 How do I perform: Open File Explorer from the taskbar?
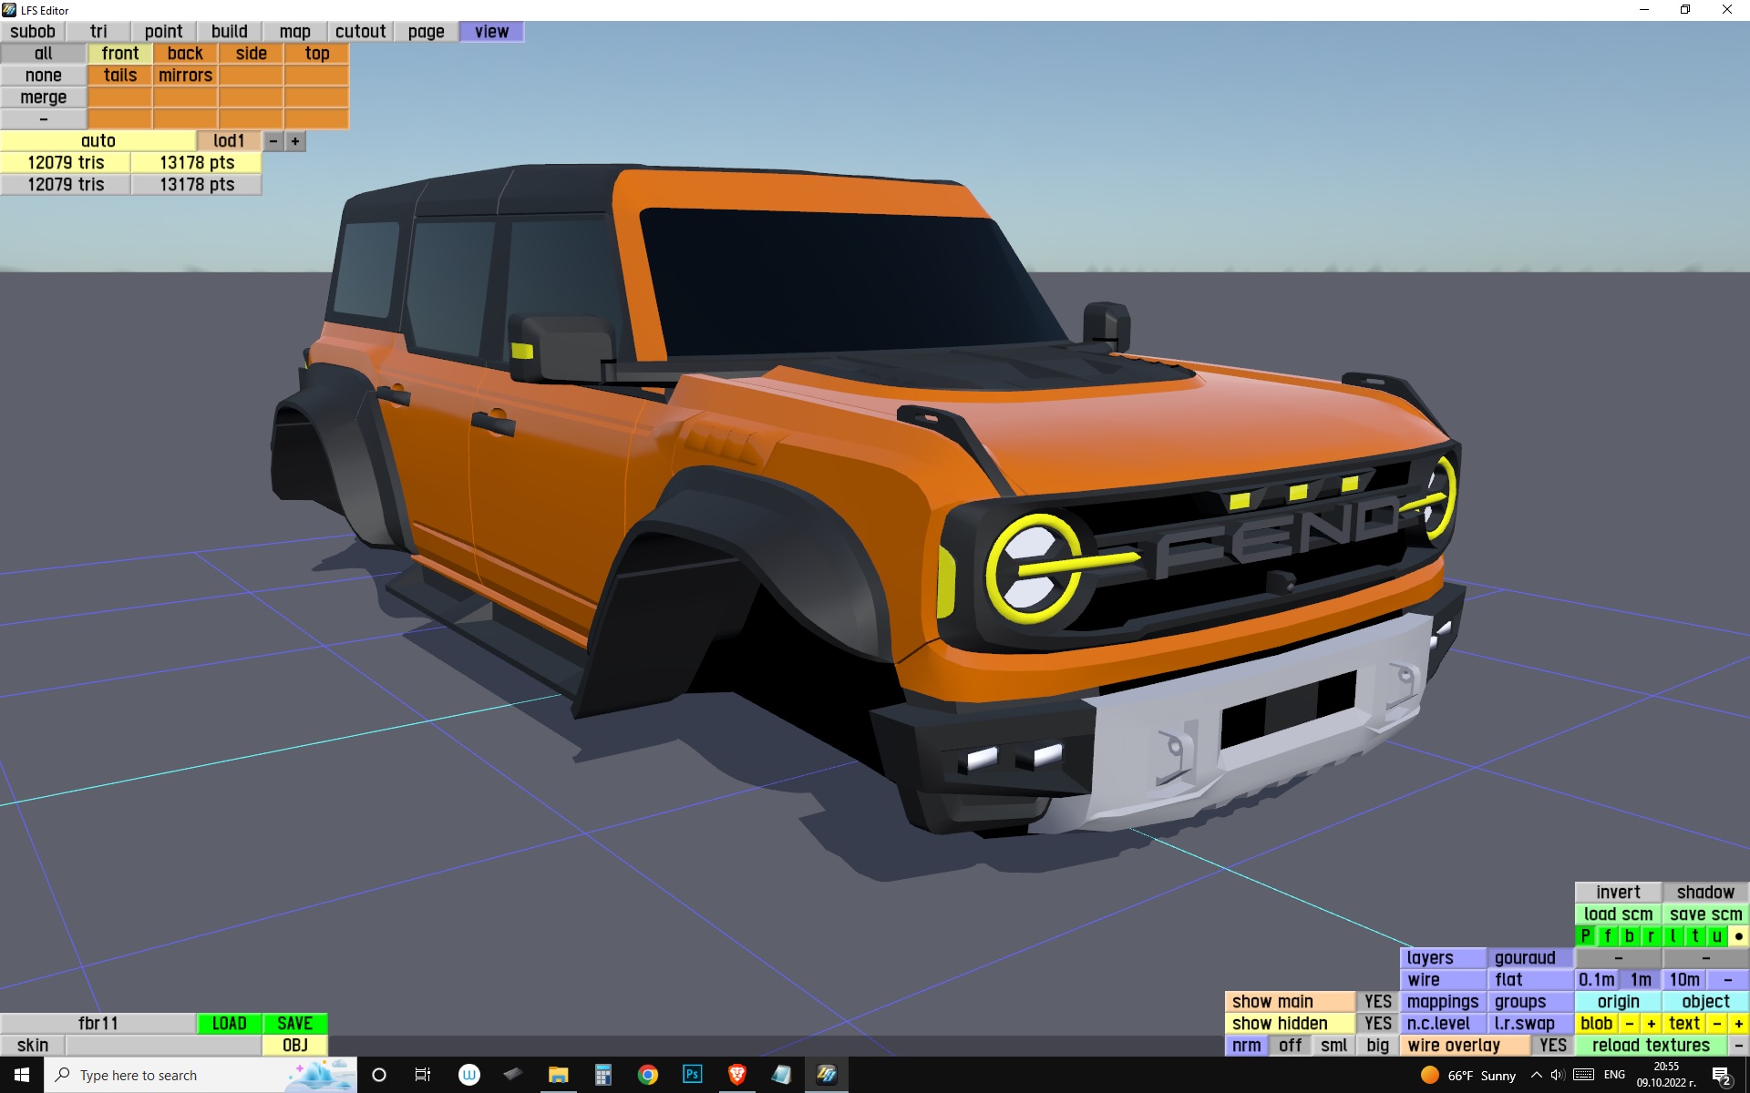[x=558, y=1075]
